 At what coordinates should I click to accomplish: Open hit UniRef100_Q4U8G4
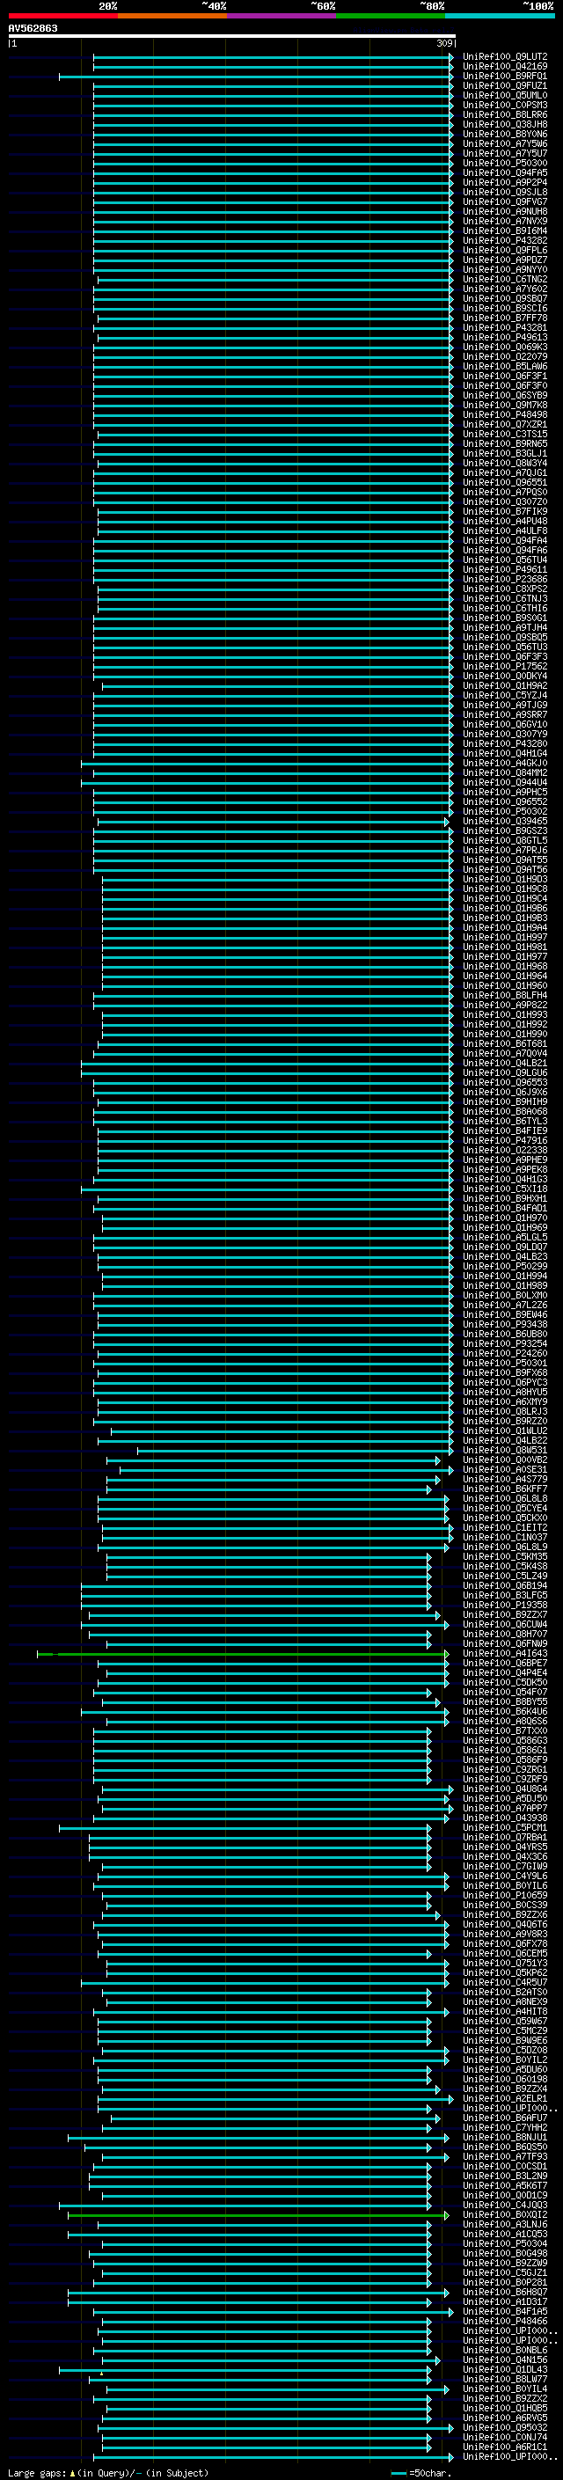pyautogui.click(x=504, y=1789)
